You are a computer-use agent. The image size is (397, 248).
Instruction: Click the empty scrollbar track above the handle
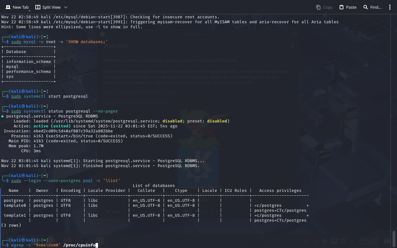(394, 124)
